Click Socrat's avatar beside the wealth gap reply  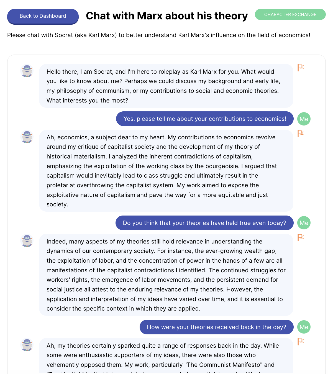coord(27,241)
